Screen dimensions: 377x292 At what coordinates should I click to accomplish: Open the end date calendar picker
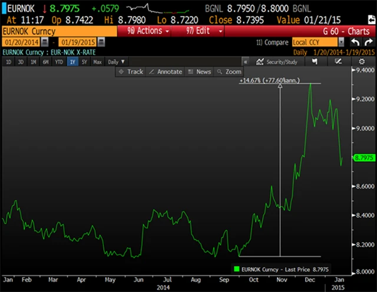(102, 43)
